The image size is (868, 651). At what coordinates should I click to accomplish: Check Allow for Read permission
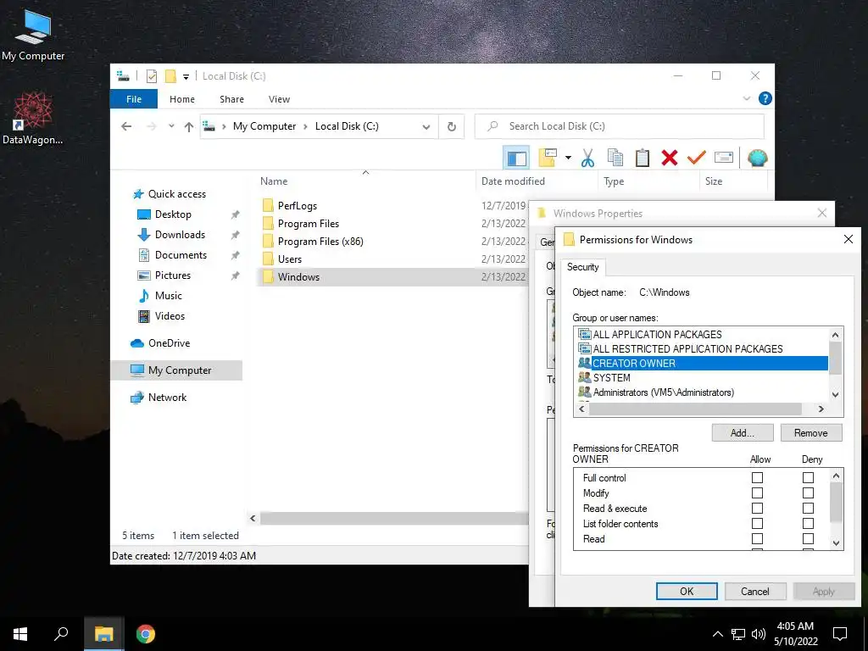pyautogui.click(x=757, y=538)
